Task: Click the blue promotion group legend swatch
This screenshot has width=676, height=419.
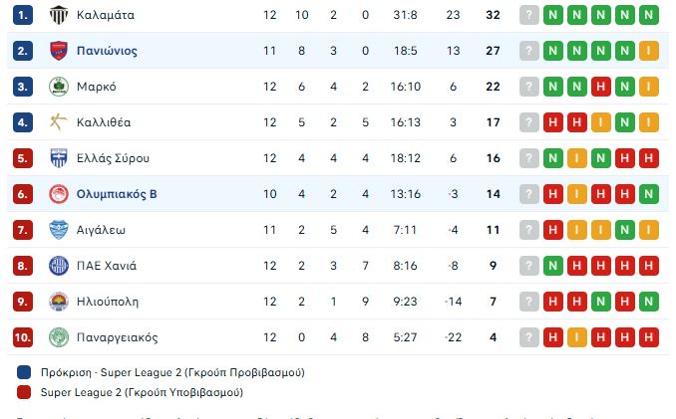Action: click(24, 373)
